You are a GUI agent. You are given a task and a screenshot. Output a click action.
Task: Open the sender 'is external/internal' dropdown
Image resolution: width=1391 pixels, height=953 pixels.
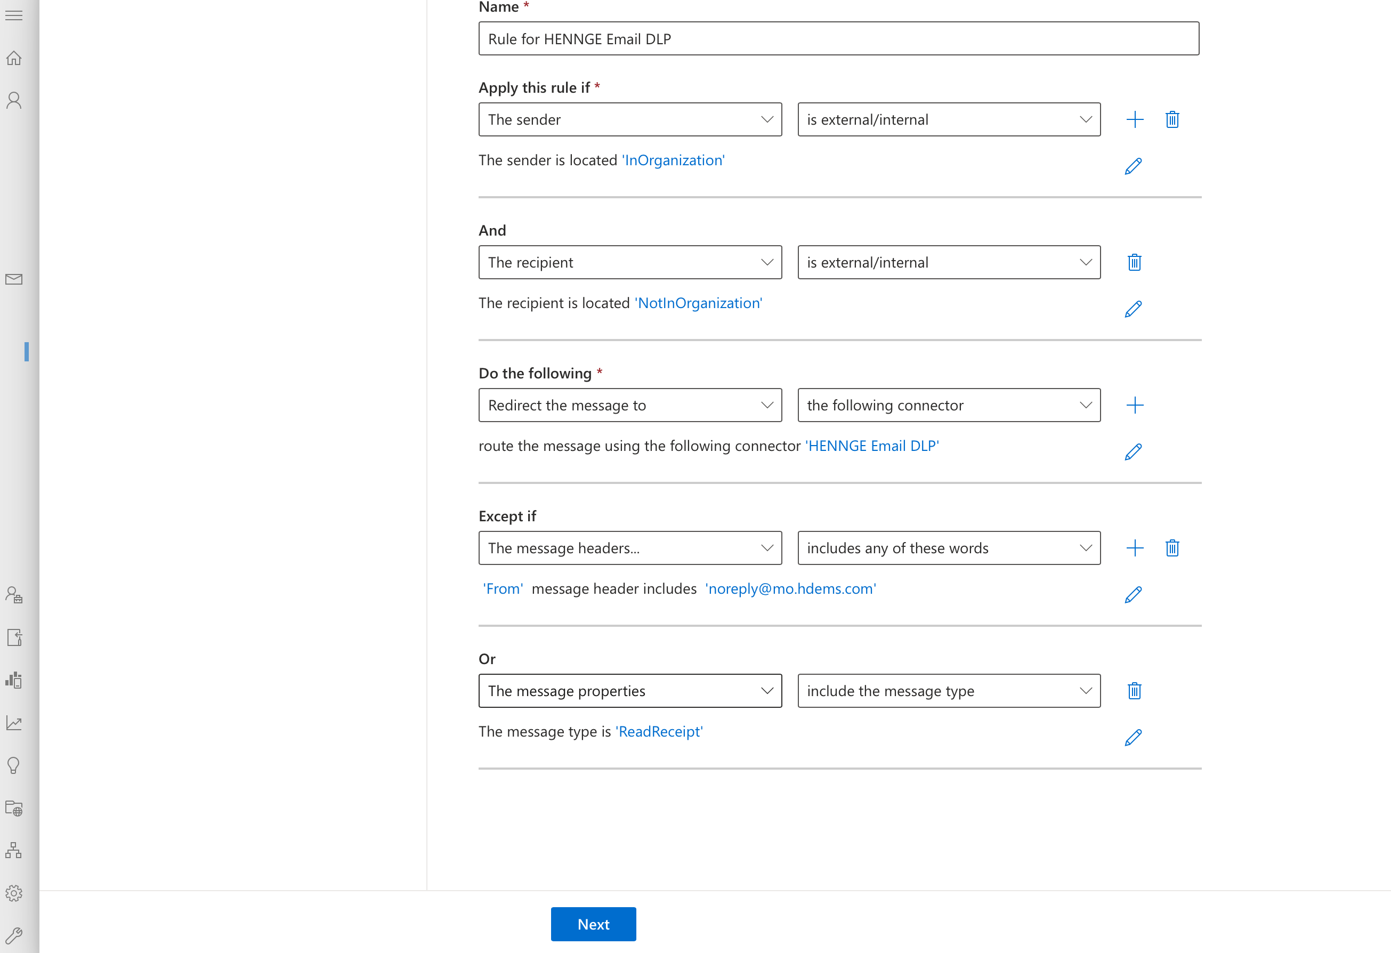(949, 120)
